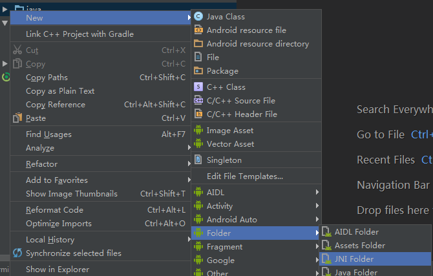
Task: Click the Fragment android icon
Action: pos(198,246)
